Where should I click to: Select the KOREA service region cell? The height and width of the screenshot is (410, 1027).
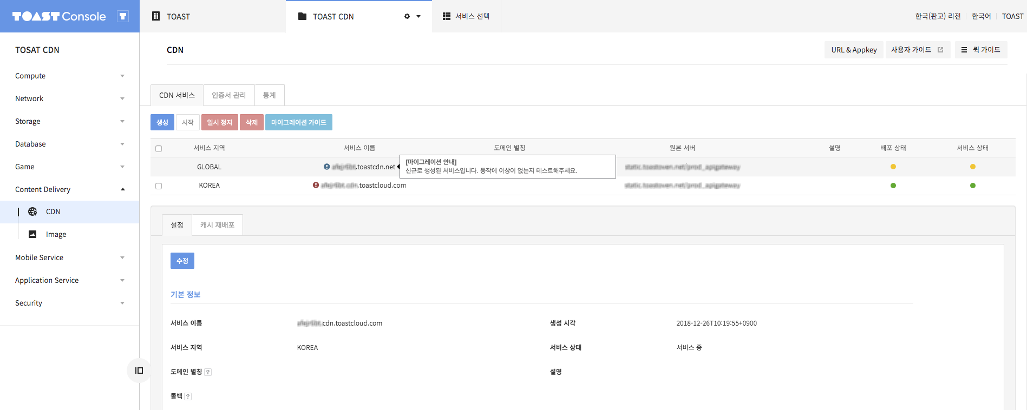[209, 186]
